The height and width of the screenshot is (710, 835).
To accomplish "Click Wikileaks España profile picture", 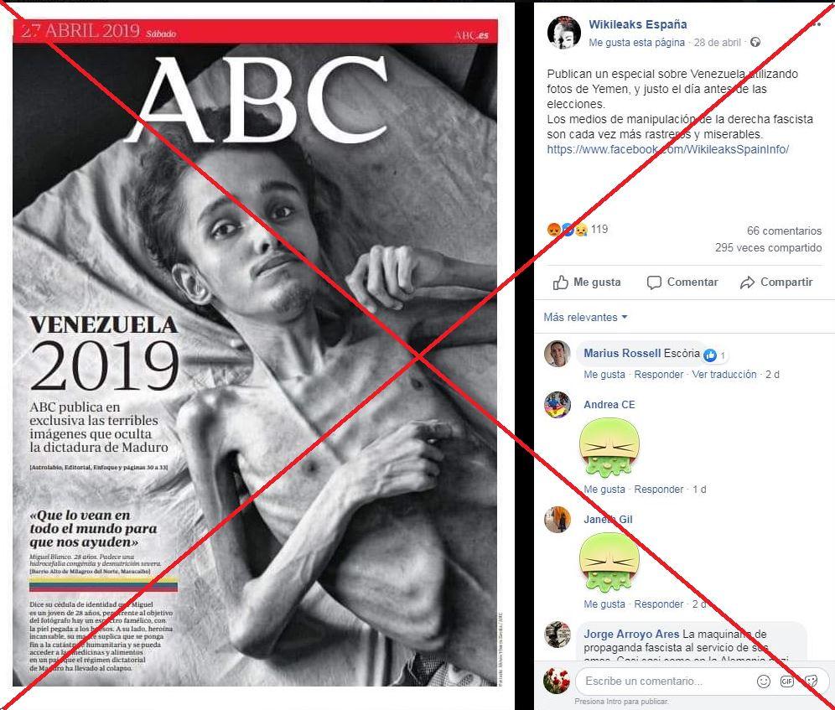I will point(563,32).
